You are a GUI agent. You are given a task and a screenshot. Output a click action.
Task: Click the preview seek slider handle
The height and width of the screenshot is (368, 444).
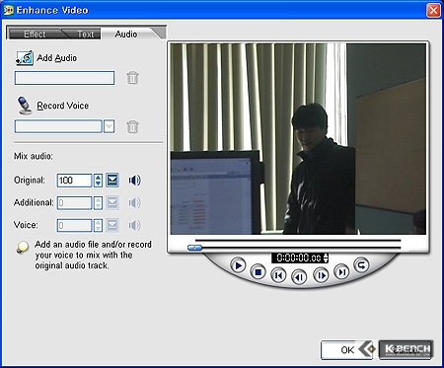click(194, 248)
